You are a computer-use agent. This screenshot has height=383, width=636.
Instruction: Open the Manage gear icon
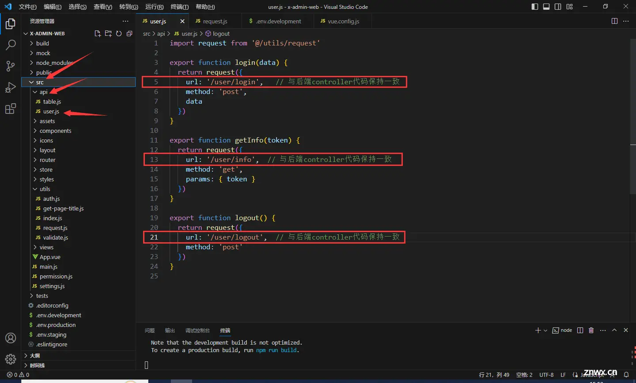coord(11,359)
